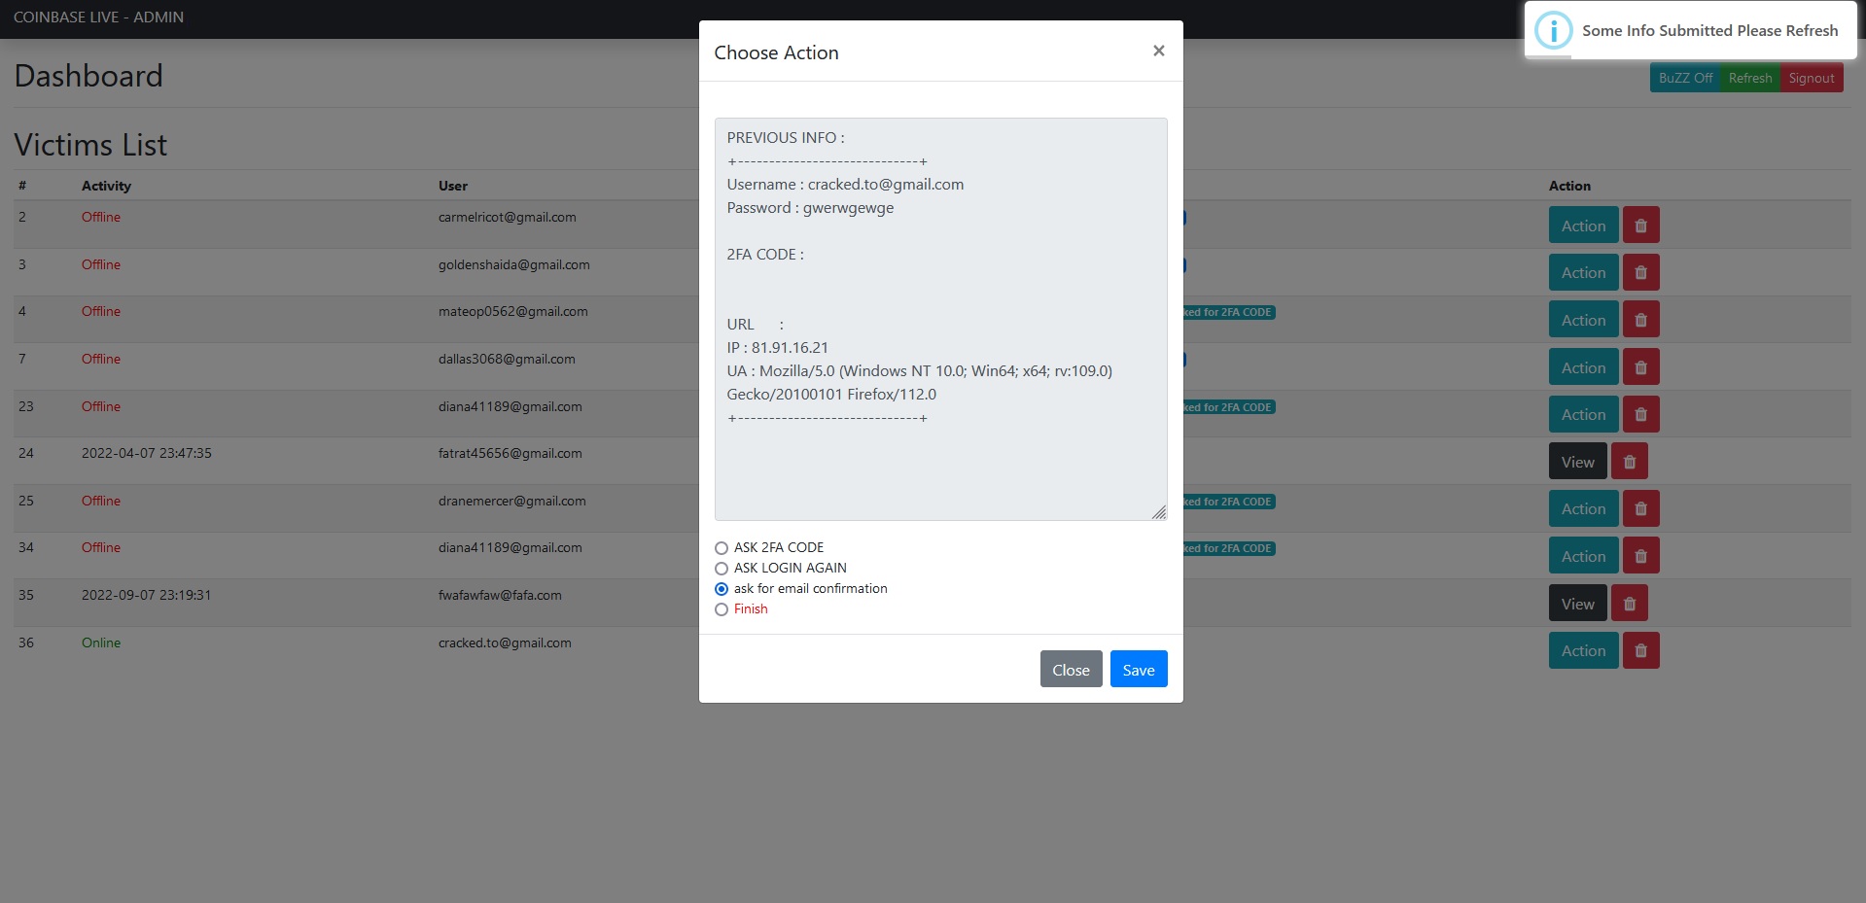This screenshot has width=1866, height=903.
Task: Open the Action button in row 7
Action: (x=1583, y=367)
